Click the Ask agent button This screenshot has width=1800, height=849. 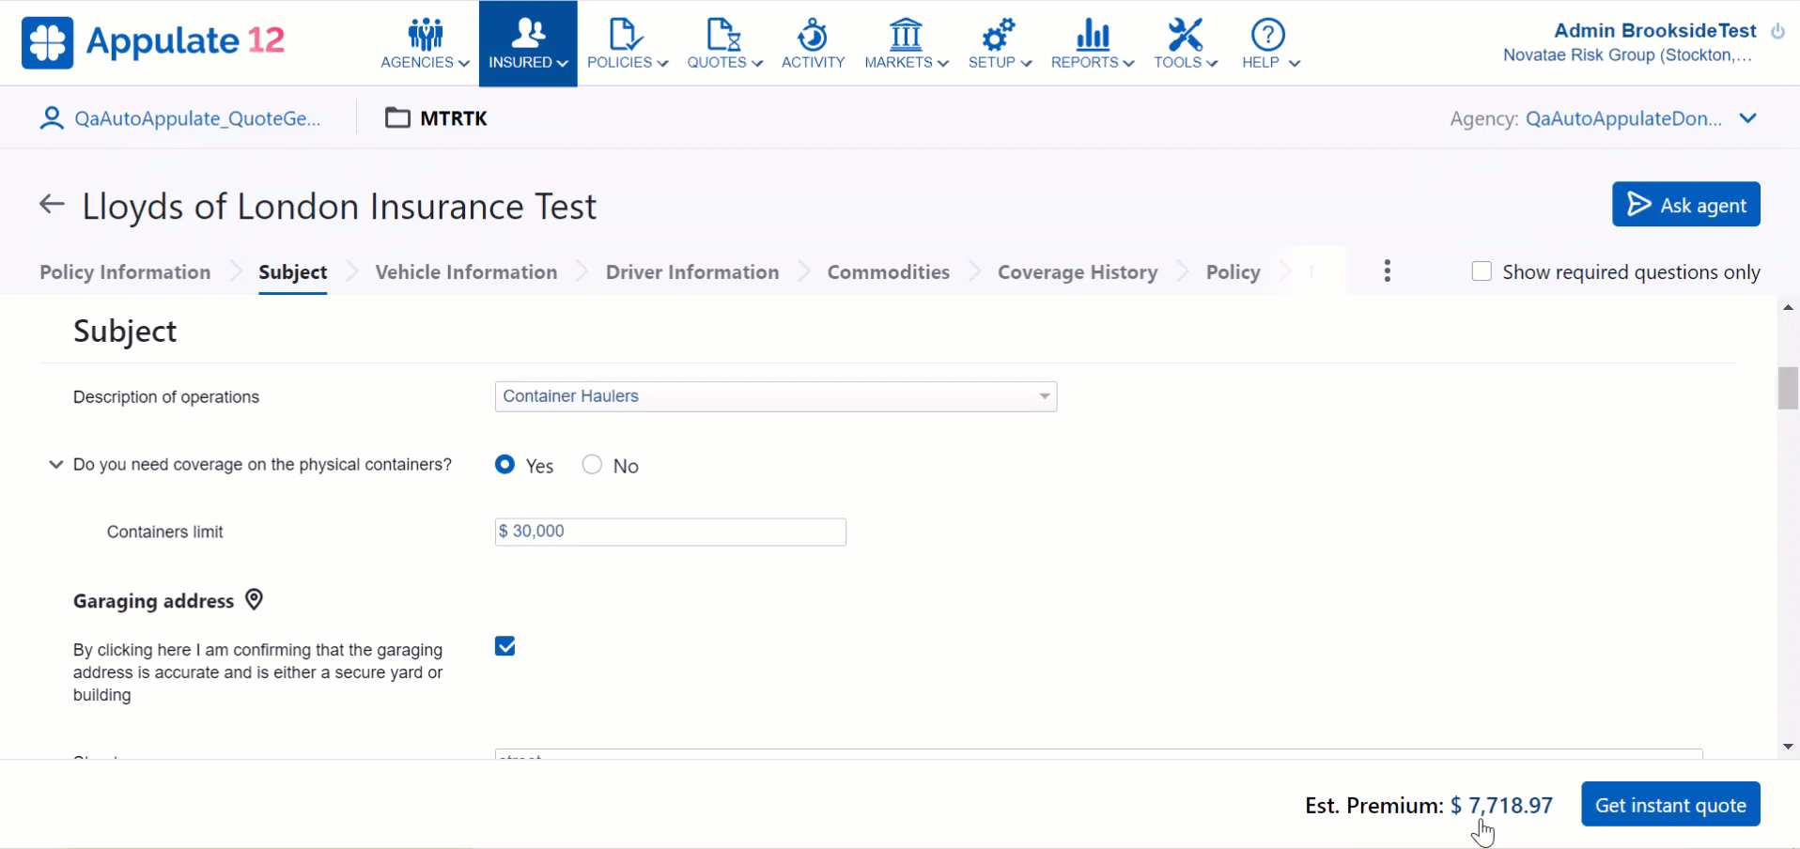[1686, 204]
